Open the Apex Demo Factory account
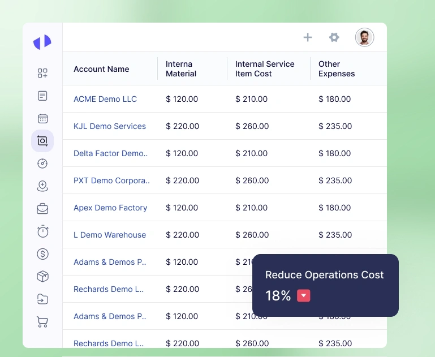This screenshot has height=357, width=435. point(110,208)
